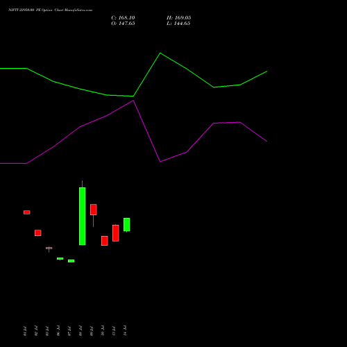This screenshot has height=347, width=347.
Task: Click the NIFTY PE Option chart title
Action: click(50, 10)
